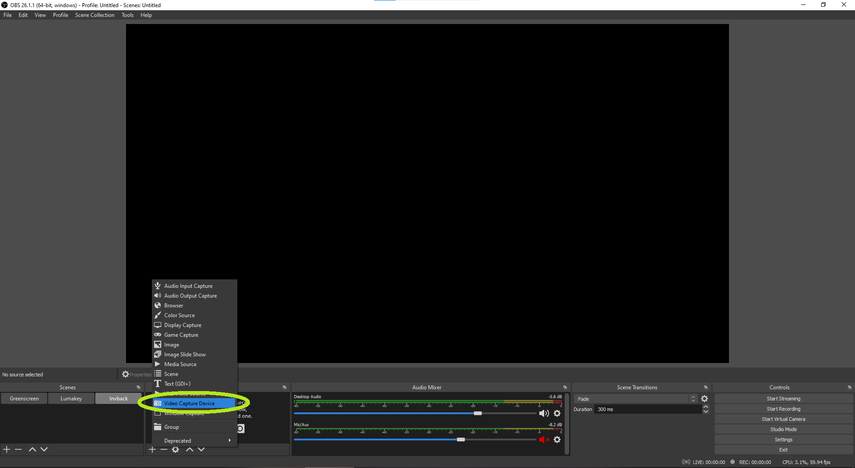855x468 pixels.
Task: Select the Lumakey scene
Action: [71, 399]
